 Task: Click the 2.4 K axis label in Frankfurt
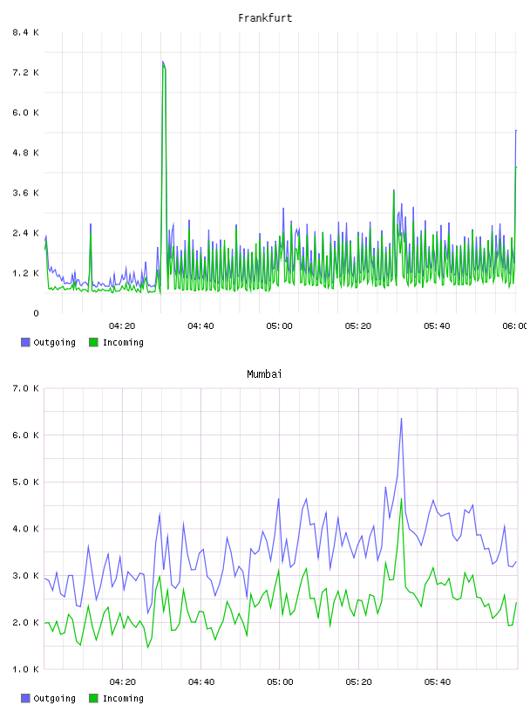point(26,233)
